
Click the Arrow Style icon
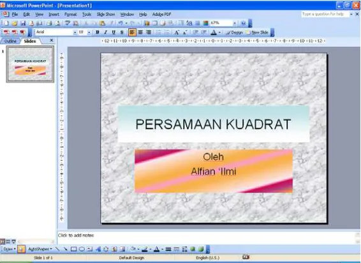(x=184, y=249)
